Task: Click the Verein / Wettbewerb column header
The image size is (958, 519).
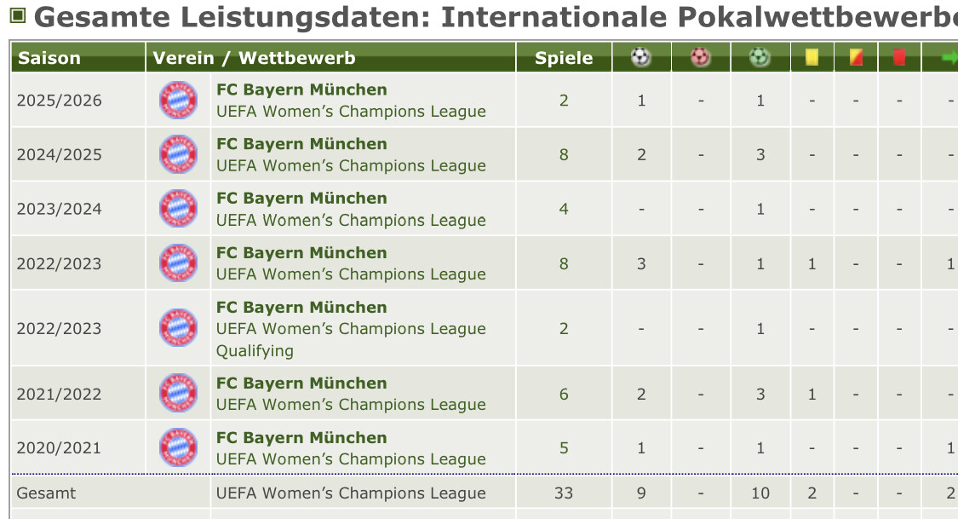Action: click(254, 58)
